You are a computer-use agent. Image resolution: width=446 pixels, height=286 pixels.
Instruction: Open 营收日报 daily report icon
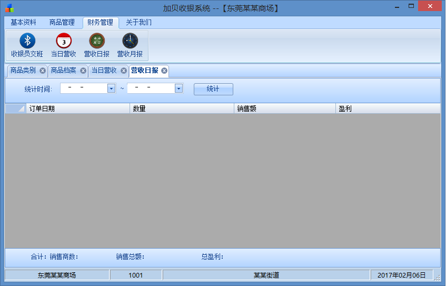96,41
